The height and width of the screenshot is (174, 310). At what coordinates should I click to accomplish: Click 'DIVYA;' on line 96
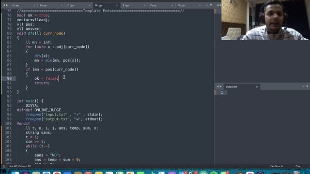(x=32, y=105)
